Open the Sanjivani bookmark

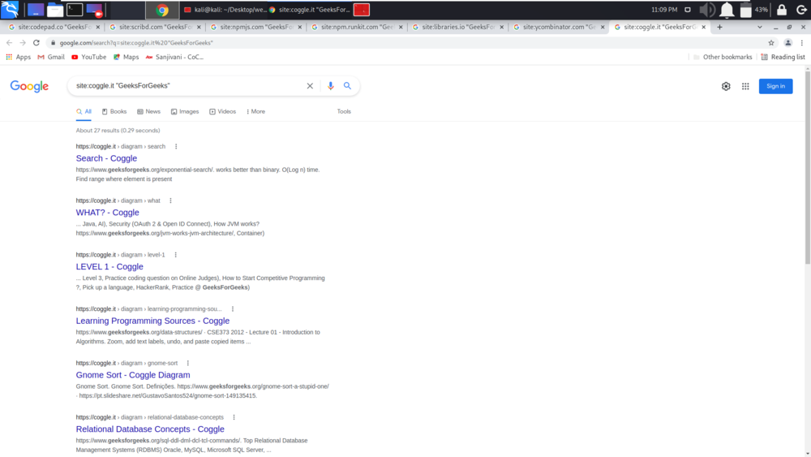click(175, 57)
